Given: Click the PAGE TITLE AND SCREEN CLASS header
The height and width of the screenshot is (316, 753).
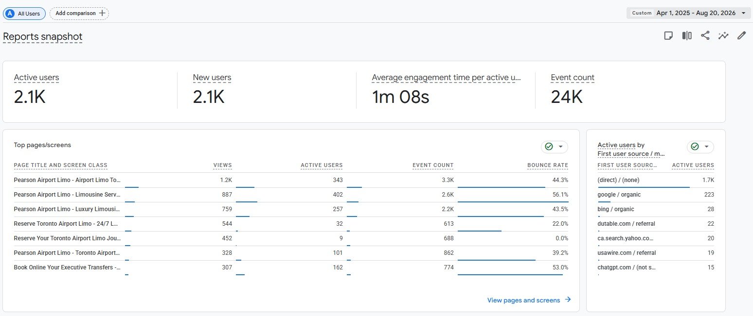Looking at the screenshot, I should click(61, 166).
